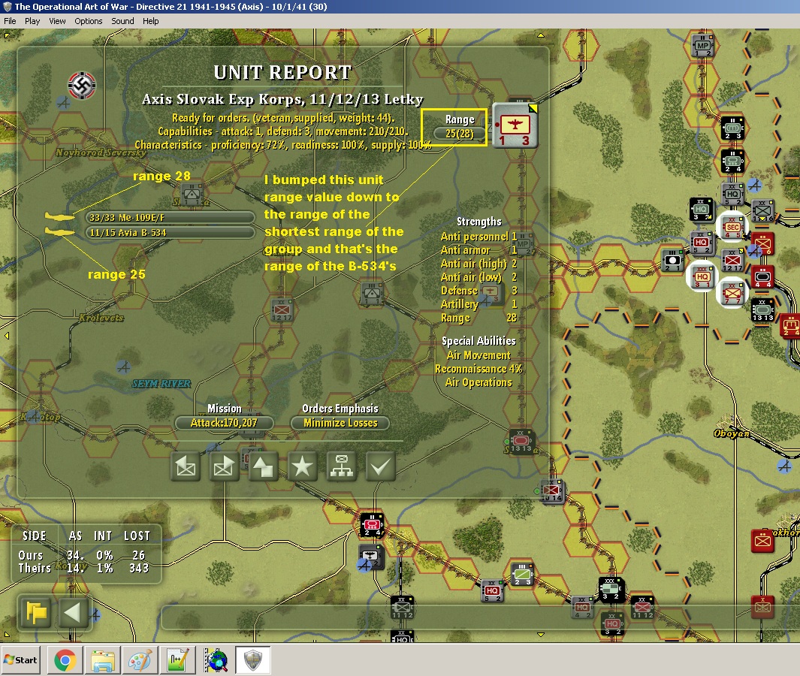This screenshot has height=676, width=800.
Task: Open the File menu
Action: (x=10, y=21)
